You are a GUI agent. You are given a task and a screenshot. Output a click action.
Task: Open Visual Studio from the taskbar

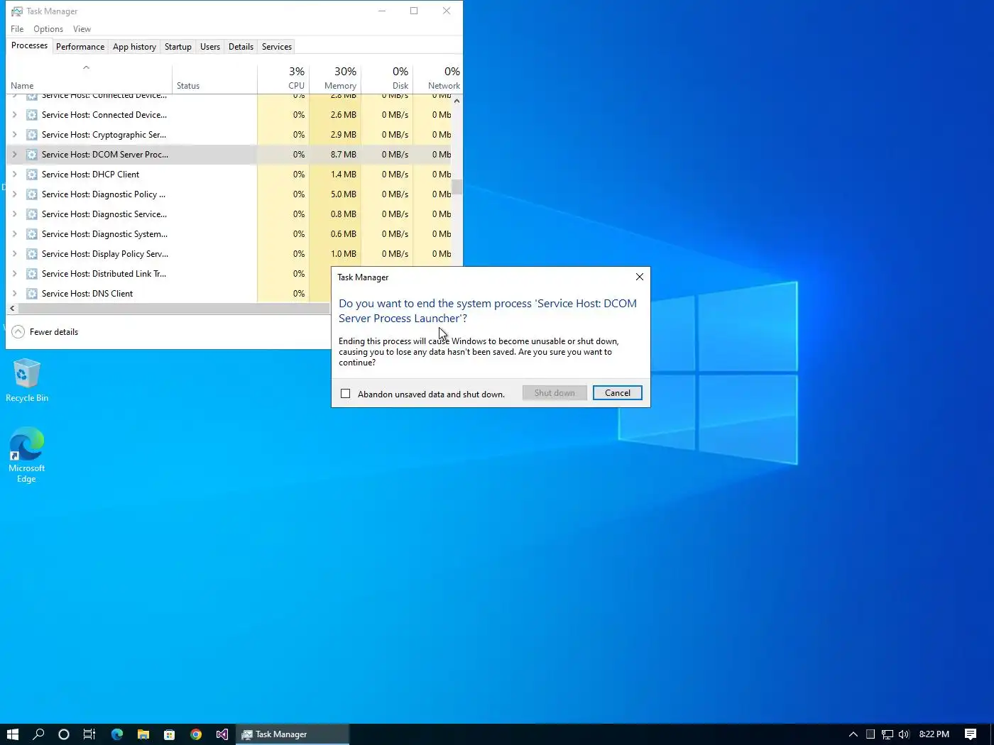pyautogui.click(x=222, y=734)
